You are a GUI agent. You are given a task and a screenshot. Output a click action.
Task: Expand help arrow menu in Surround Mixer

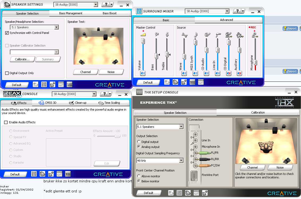coord(243,11)
